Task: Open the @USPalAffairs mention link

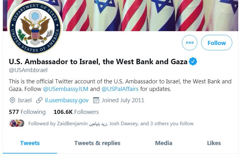Action: coord(120,89)
